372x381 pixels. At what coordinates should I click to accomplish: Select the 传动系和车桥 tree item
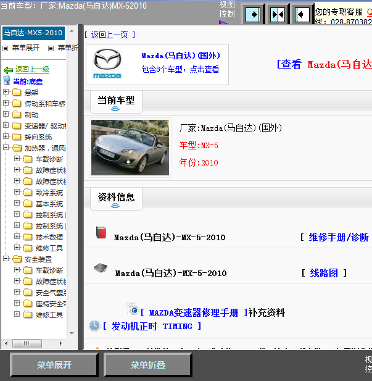click(x=45, y=104)
